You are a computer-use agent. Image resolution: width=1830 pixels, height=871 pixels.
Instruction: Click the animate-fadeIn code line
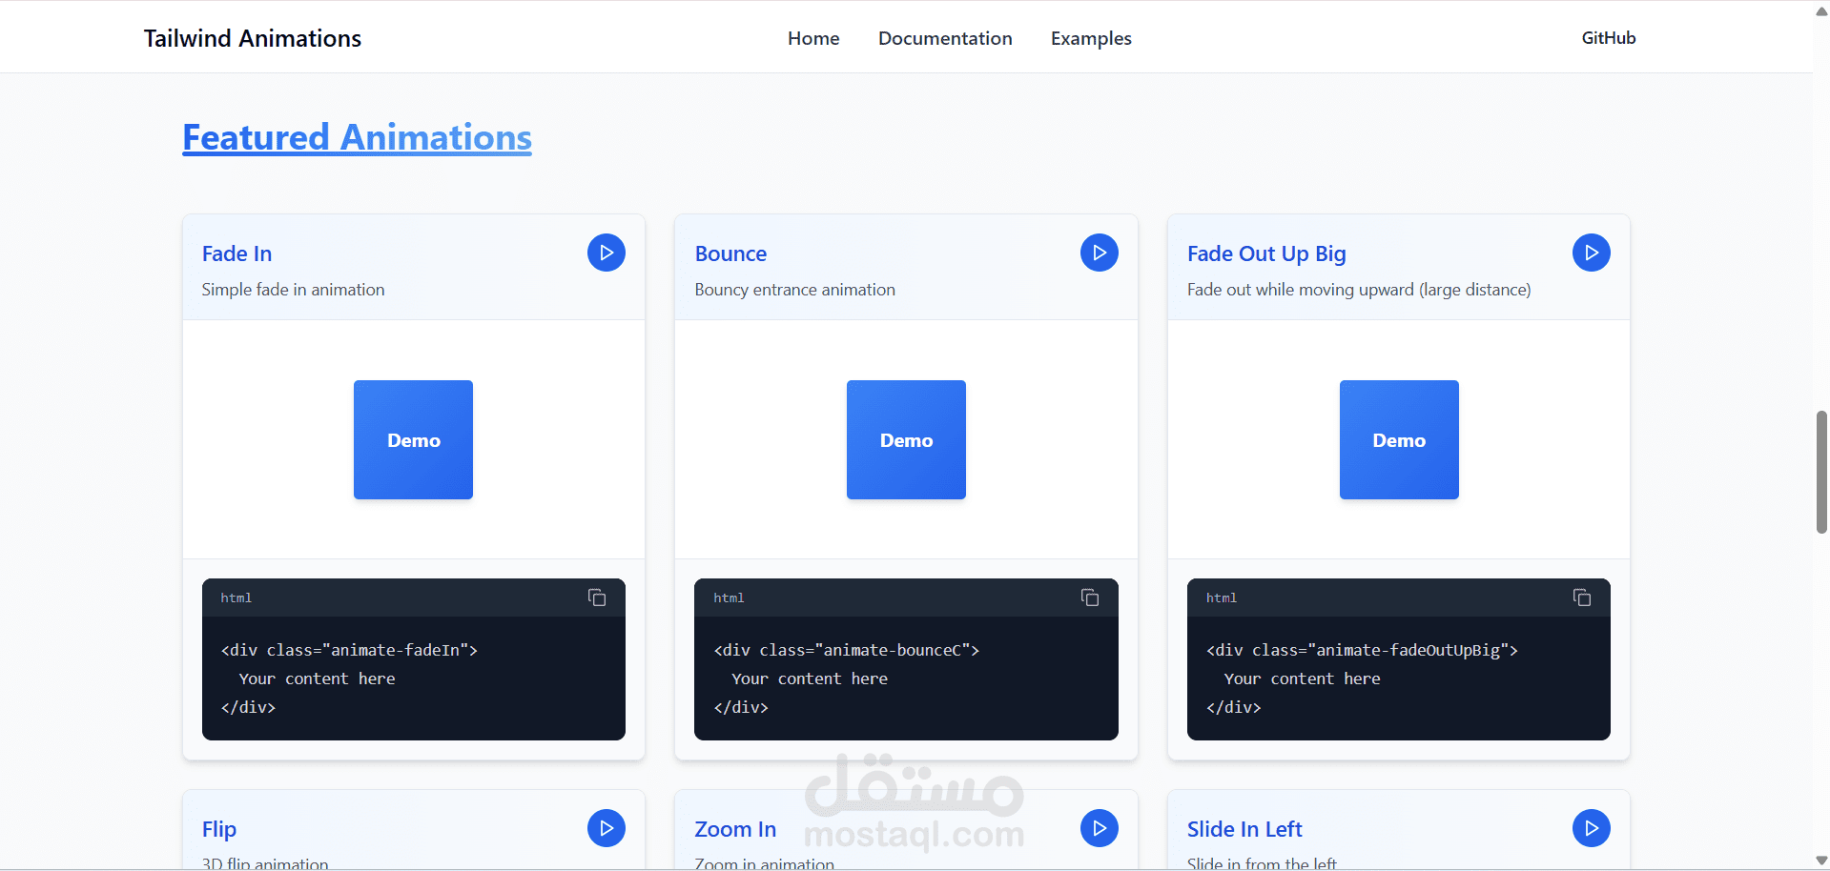pyautogui.click(x=349, y=650)
